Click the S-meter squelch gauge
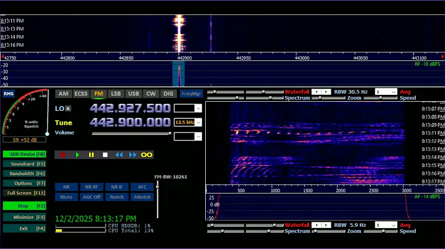The width and height of the screenshot is (445, 249). [25, 112]
